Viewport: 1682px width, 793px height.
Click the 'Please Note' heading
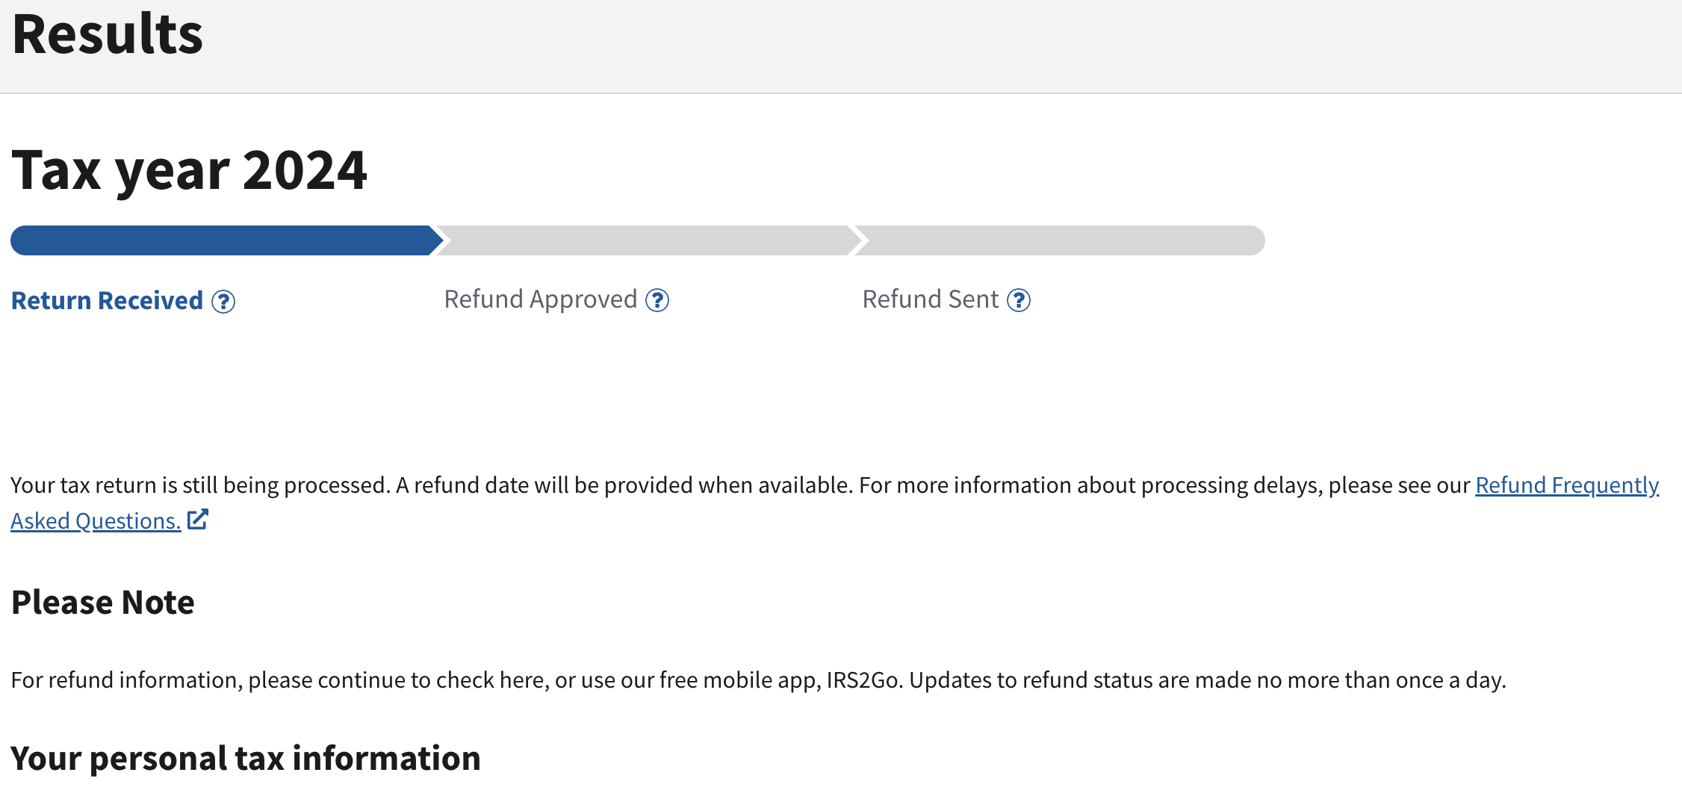click(x=103, y=603)
